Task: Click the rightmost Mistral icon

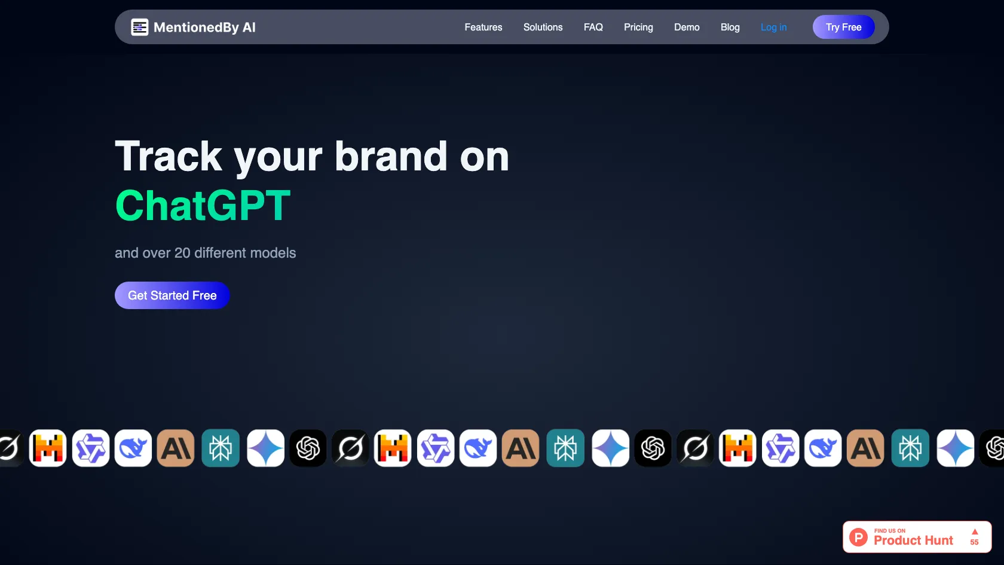Action: pyautogui.click(x=737, y=448)
